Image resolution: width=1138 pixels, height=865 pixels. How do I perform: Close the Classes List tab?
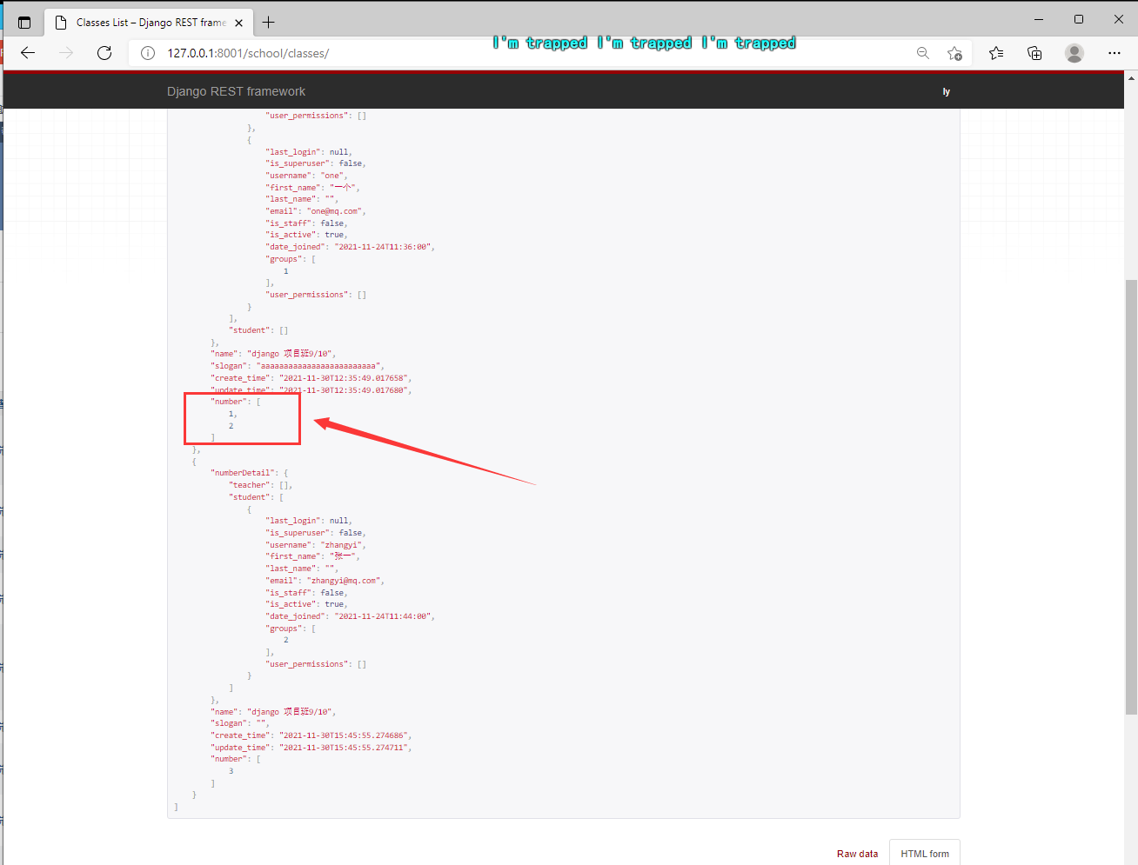click(x=238, y=23)
